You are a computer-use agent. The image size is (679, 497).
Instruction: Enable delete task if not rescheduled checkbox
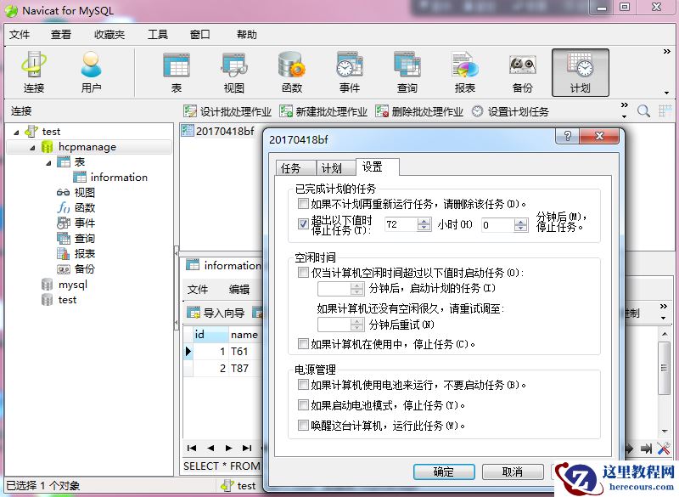pyautogui.click(x=303, y=203)
